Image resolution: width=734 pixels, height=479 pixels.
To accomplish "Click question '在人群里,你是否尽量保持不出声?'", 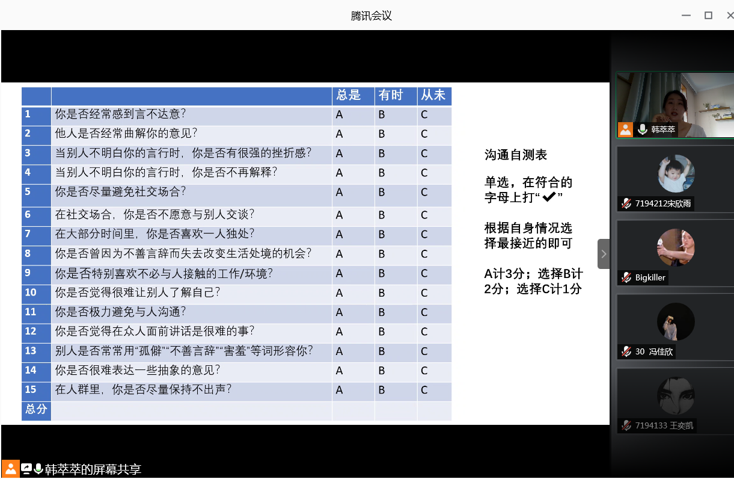I will click(x=143, y=390).
